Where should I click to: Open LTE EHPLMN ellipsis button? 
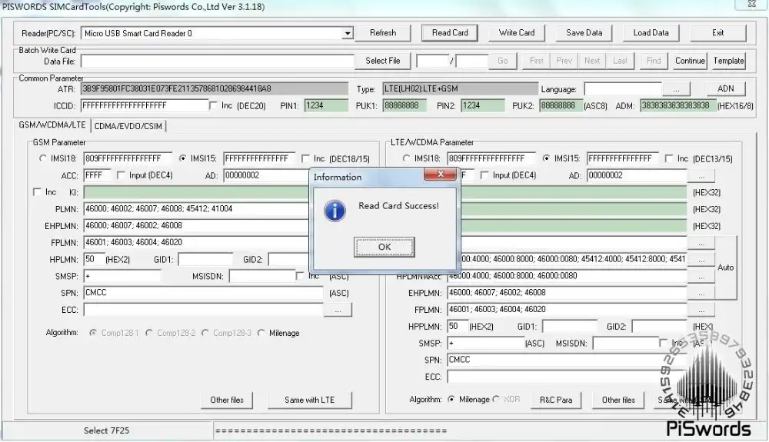pyautogui.click(x=701, y=293)
